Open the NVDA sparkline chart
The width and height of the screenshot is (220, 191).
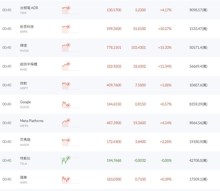pos(70,47)
